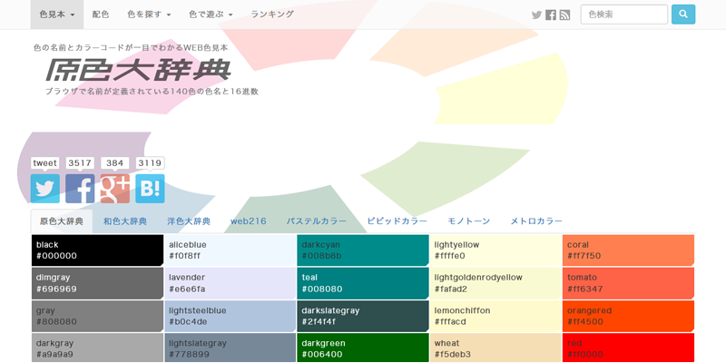Select the tomato #ff6347 swatch
This screenshot has width=726, height=363.
click(628, 283)
